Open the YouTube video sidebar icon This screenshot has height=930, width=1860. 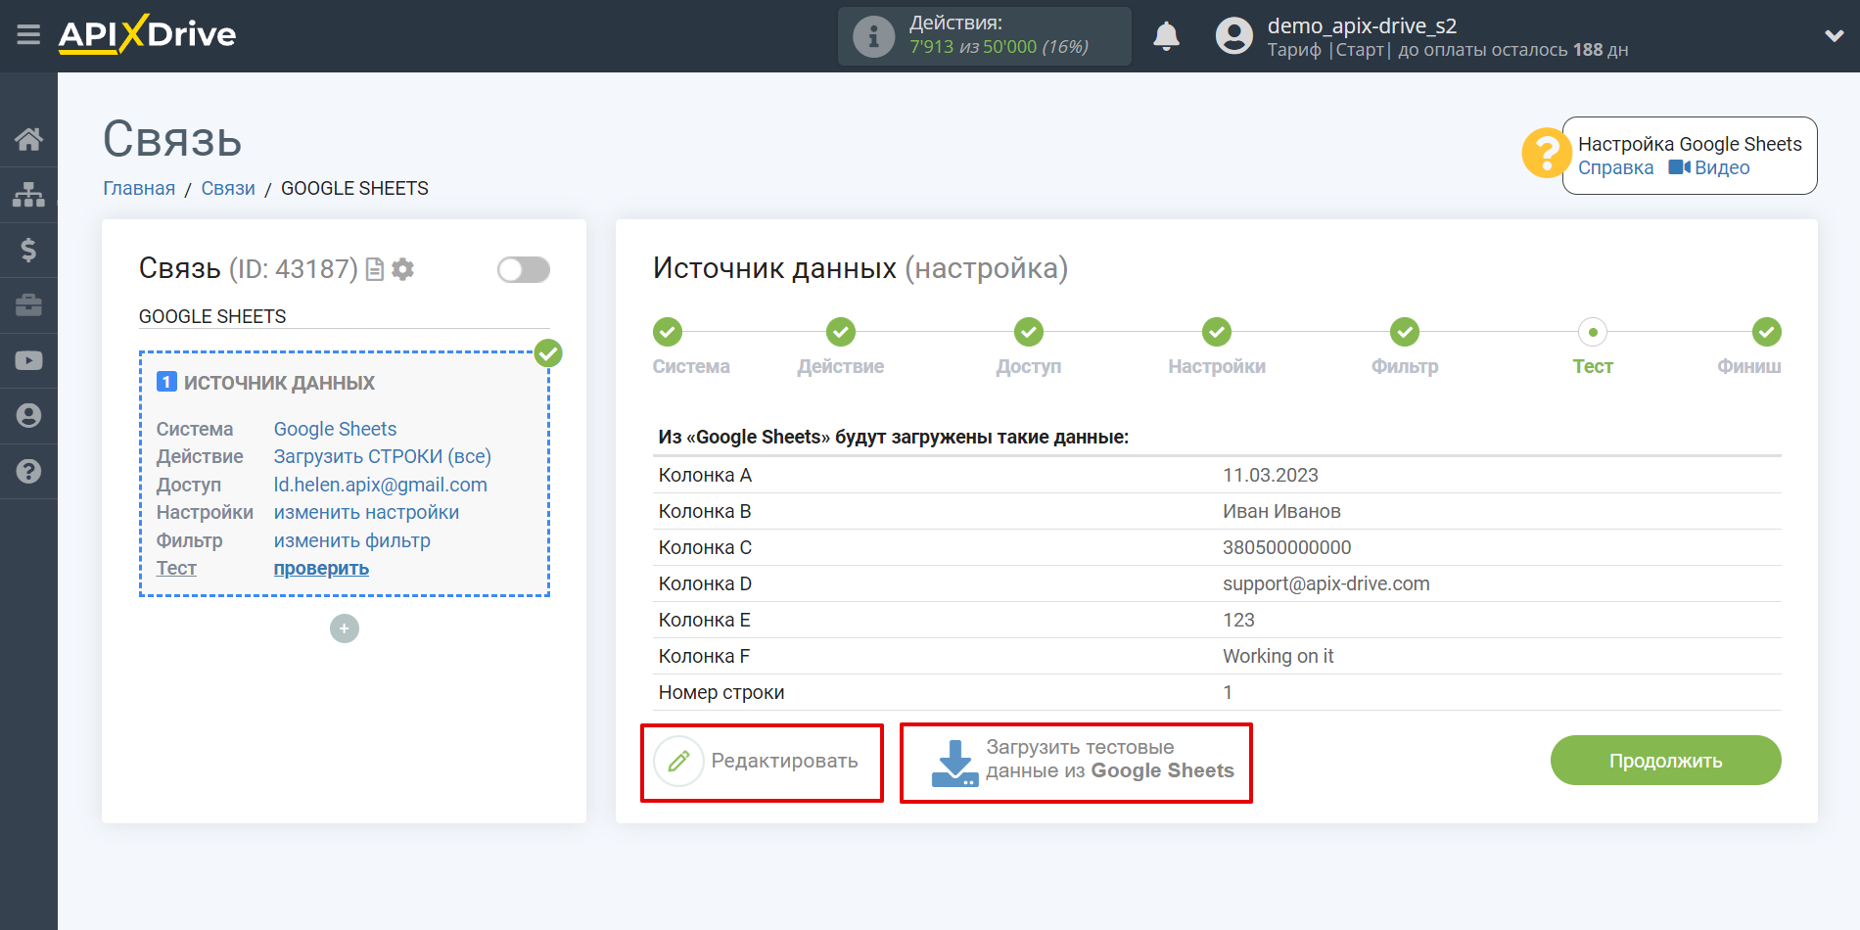tap(28, 360)
